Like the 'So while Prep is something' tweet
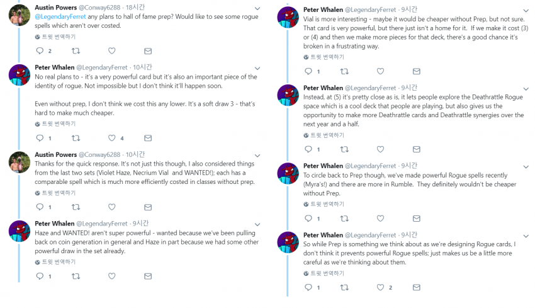535x308 pixels. (380, 288)
